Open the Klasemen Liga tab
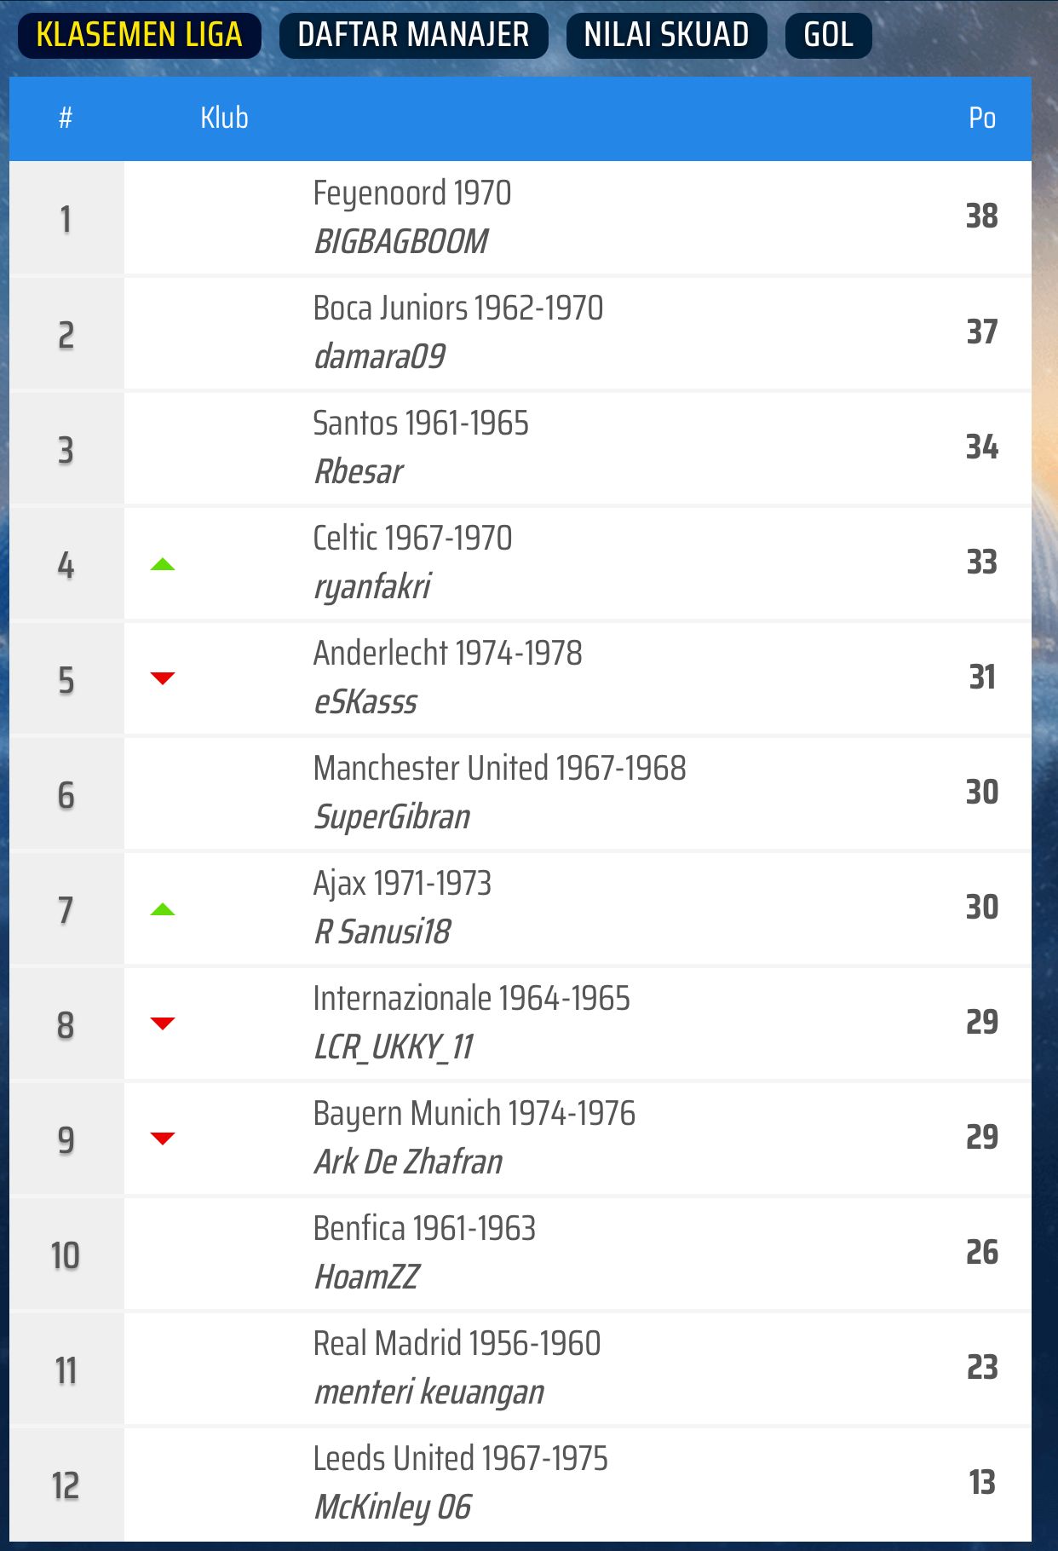 click(139, 35)
